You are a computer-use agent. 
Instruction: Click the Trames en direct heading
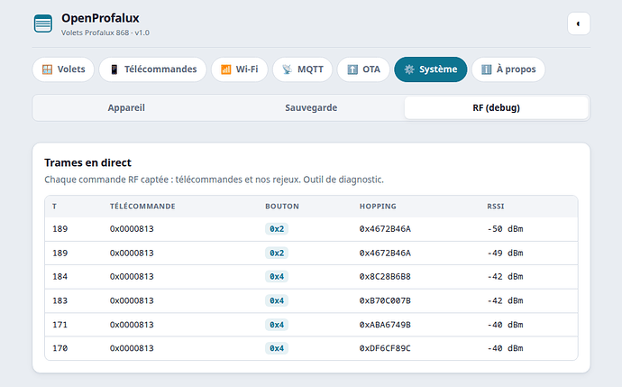tap(87, 162)
